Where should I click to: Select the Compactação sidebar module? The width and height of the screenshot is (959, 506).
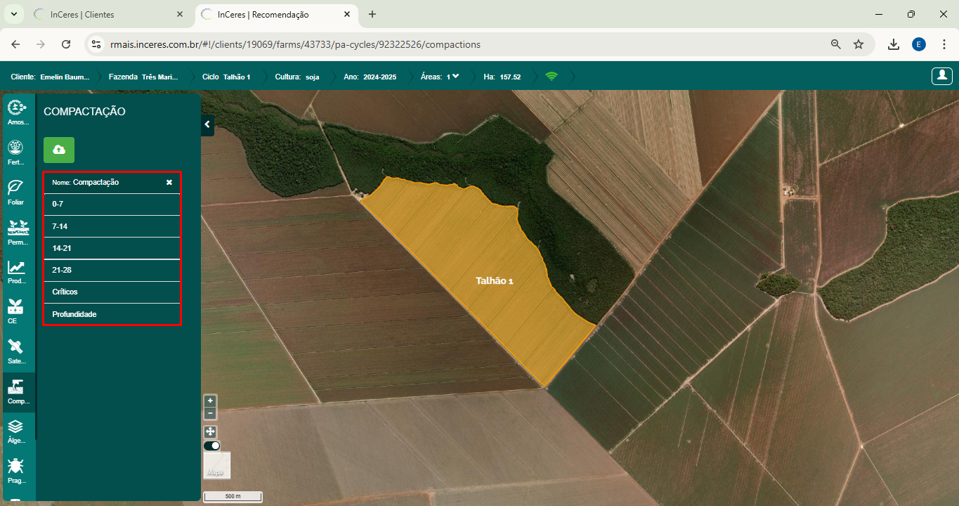(x=18, y=391)
